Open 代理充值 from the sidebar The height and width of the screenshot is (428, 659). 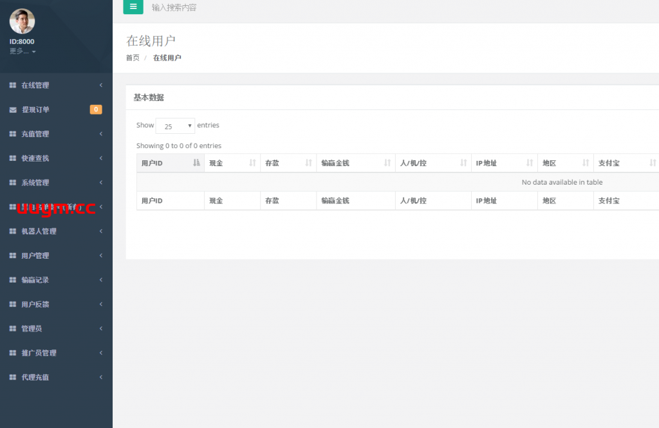pos(35,378)
